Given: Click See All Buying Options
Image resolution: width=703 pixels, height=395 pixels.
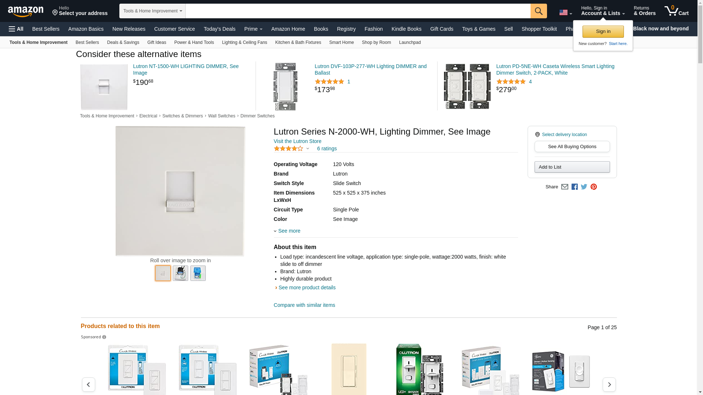Looking at the screenshot, I should click(x=572, y=147).
